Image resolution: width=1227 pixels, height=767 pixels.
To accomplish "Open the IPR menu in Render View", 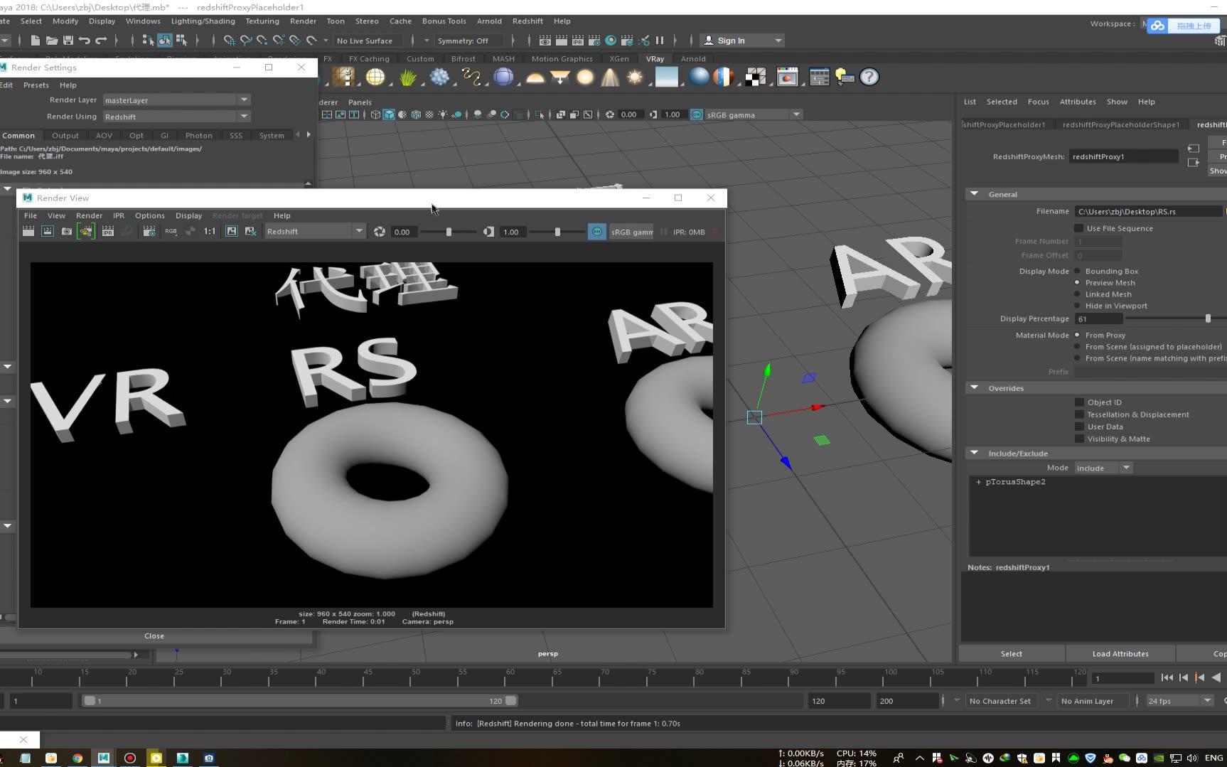I will (119, 215).
